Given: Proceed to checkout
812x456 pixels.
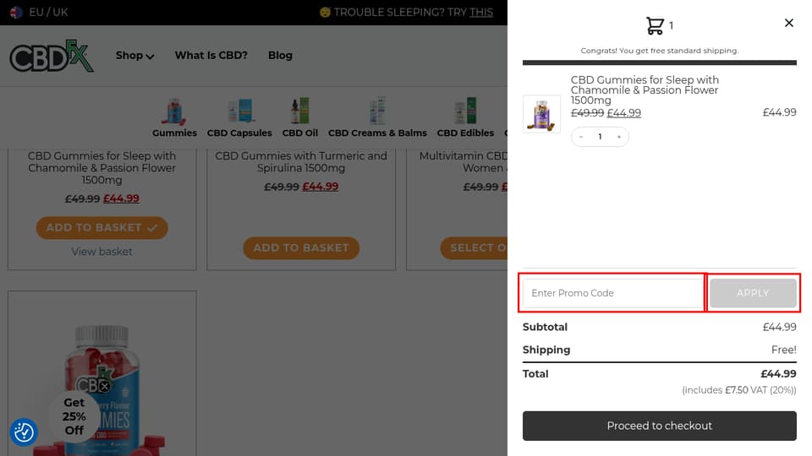Looking at the screenshot, I should click(x=659, y=426).
